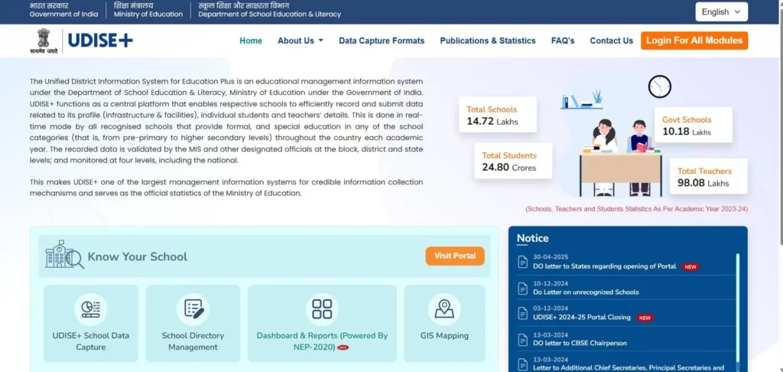Click the School Directory Management icon
The width and height of the screenshot is (783, 372).
pos(193,309)
